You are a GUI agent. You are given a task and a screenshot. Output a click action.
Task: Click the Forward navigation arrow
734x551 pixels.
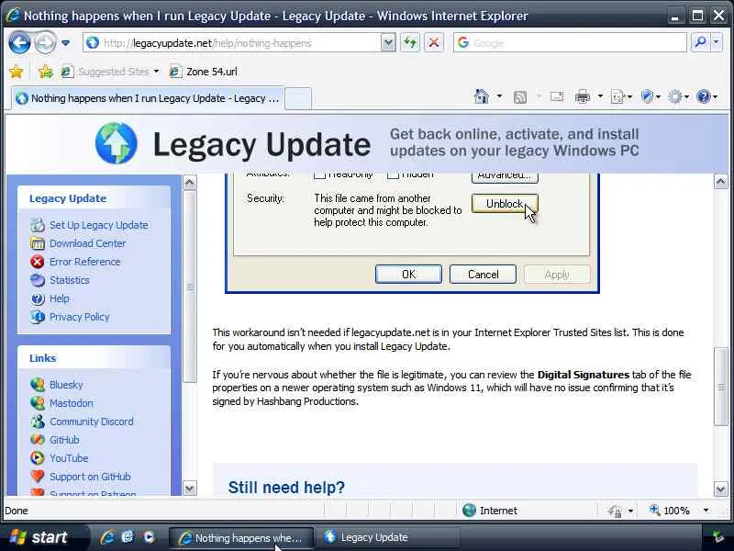coord(45,43)
